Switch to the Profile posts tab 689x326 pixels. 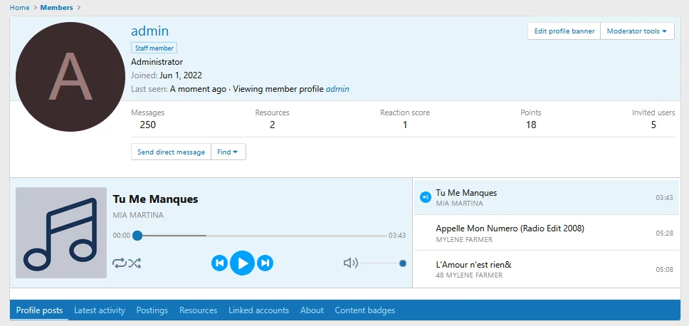coord(39,310)
